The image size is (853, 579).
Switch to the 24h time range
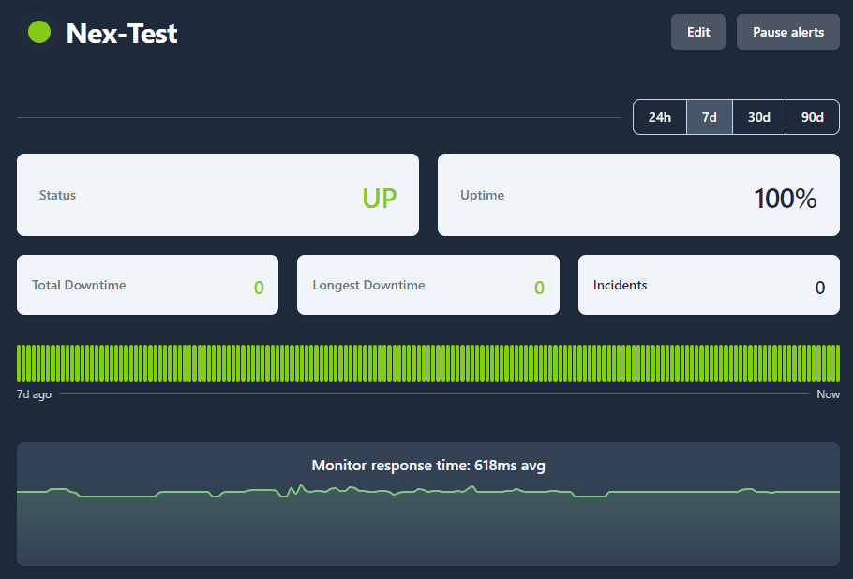tap(659, 116)
